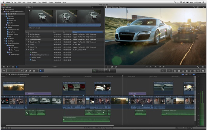Image resolution: width=207 pixels, height=130 pixels.
Task: Switch browser to filmstrip view
Action: 13,67
